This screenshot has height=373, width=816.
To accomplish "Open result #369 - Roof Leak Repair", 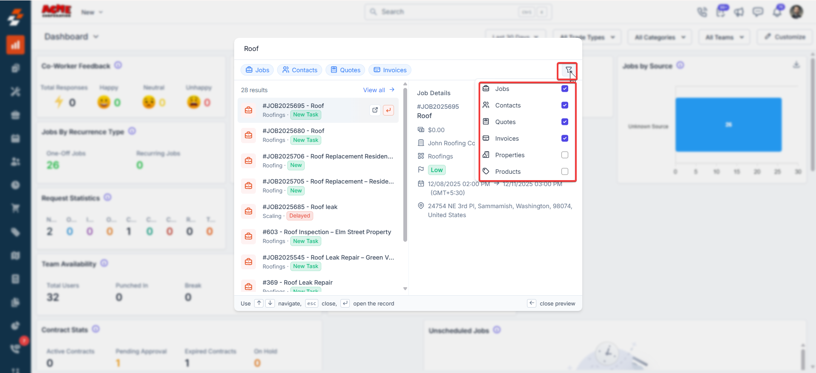I will (x=318, y=285).
